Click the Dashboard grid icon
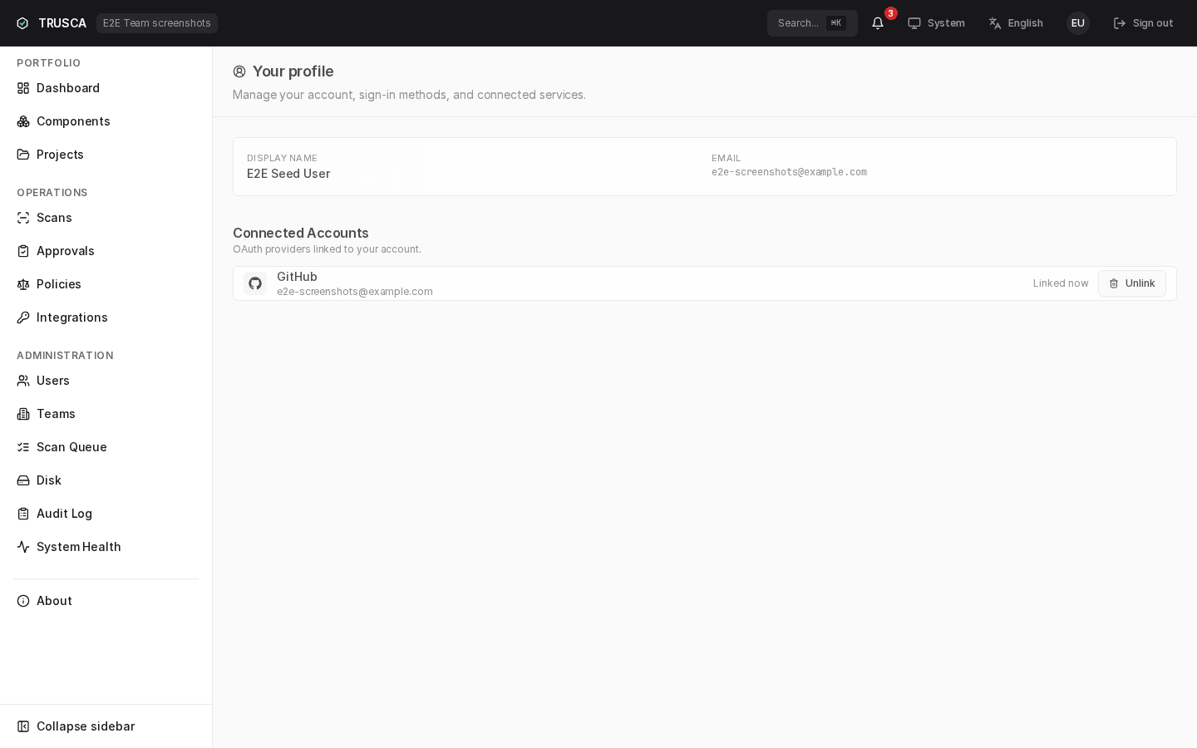Viewport: 1197px width, 748px height. tap(23, 88)
